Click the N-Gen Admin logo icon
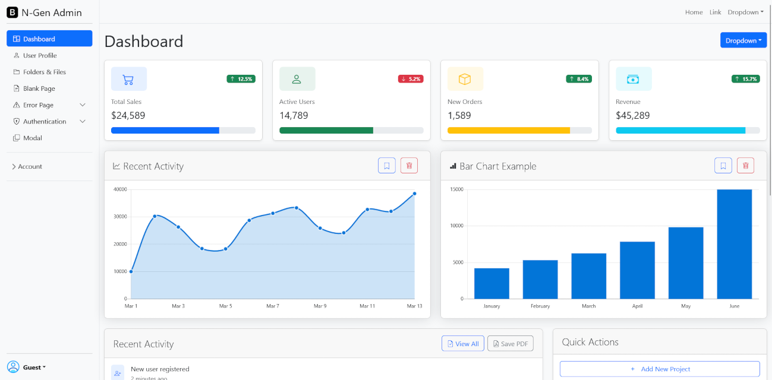 12,12
